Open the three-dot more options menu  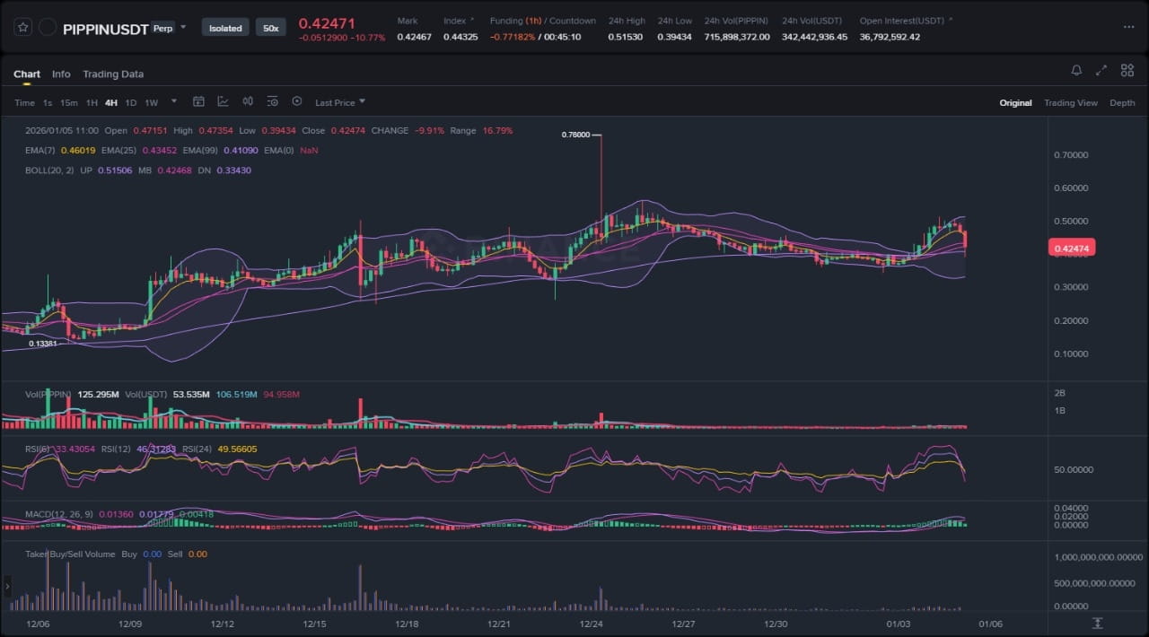pos(1128,27)
